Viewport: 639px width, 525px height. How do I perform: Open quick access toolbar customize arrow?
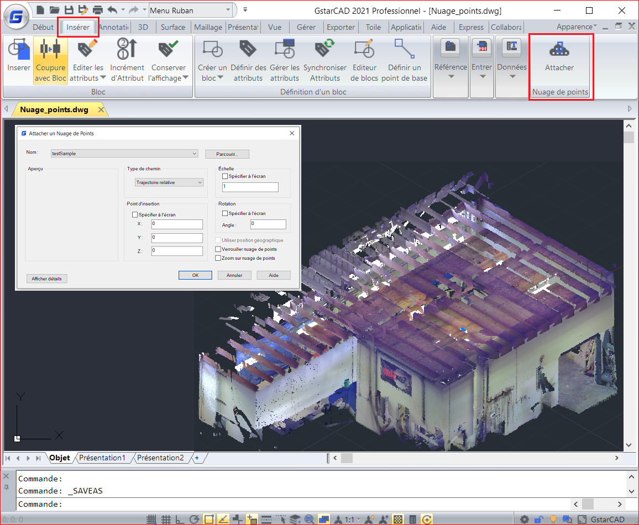point(245,10)
